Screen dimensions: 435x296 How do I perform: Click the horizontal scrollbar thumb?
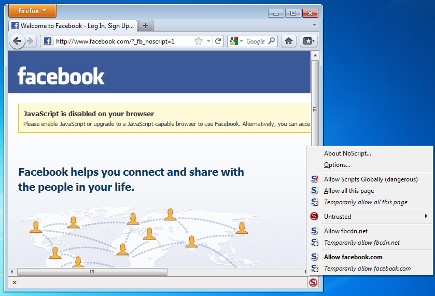92,272
